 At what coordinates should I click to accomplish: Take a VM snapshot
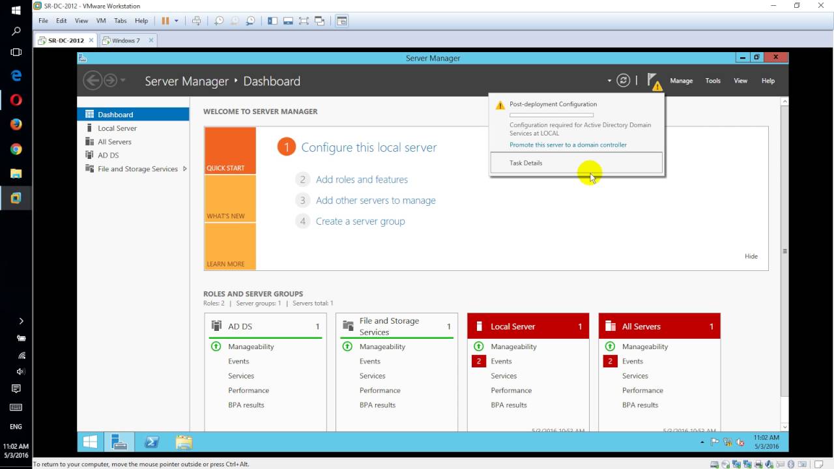(219, 21)
